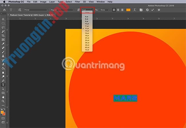Click the foreground color swatch

pyautogui.click(x=2, y=112)
